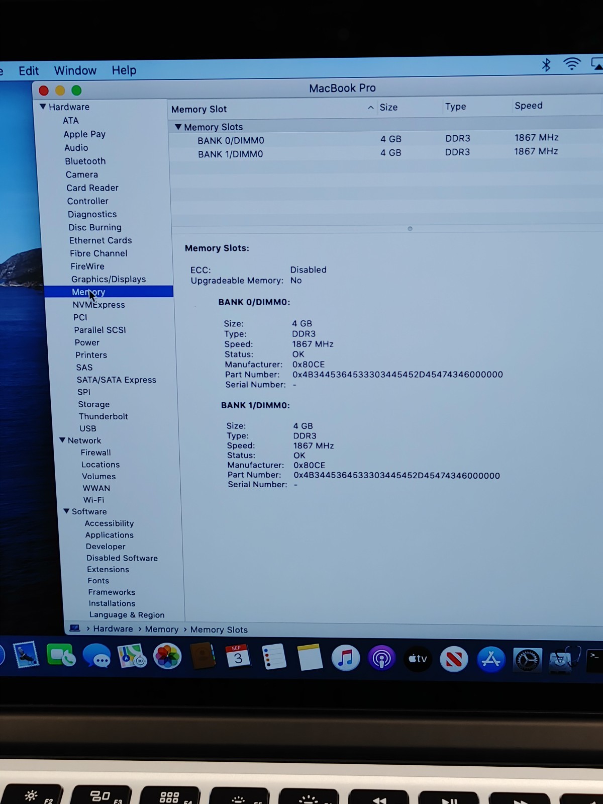Collapse the Memory Slots disclosure triangle
This screenshot has height=804, width=603.
click(178, 127)
